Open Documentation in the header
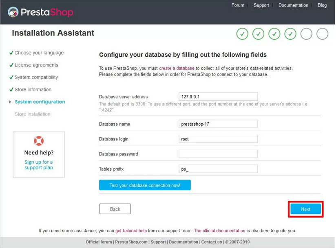 [293, 5]
